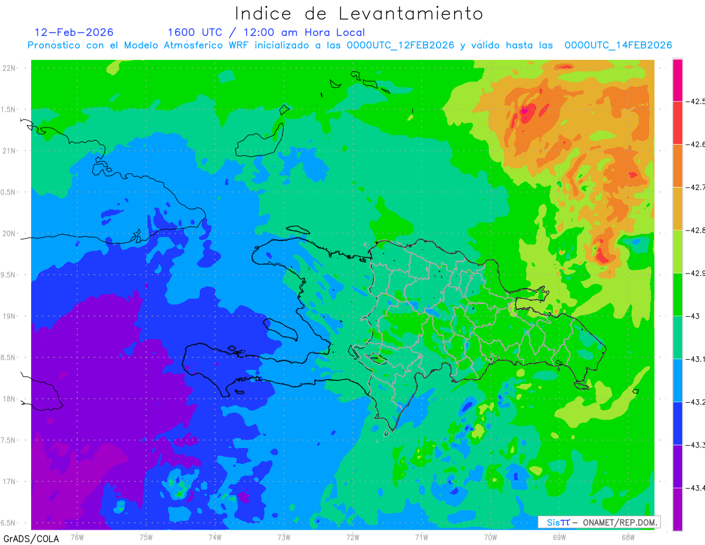Click the date text "12-Feb-2026"
705x545 pixels.
74,32
